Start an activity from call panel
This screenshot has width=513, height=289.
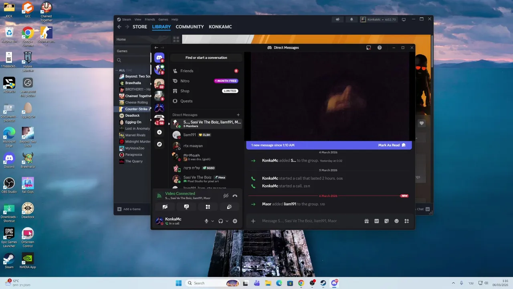[x=208, y=207]
